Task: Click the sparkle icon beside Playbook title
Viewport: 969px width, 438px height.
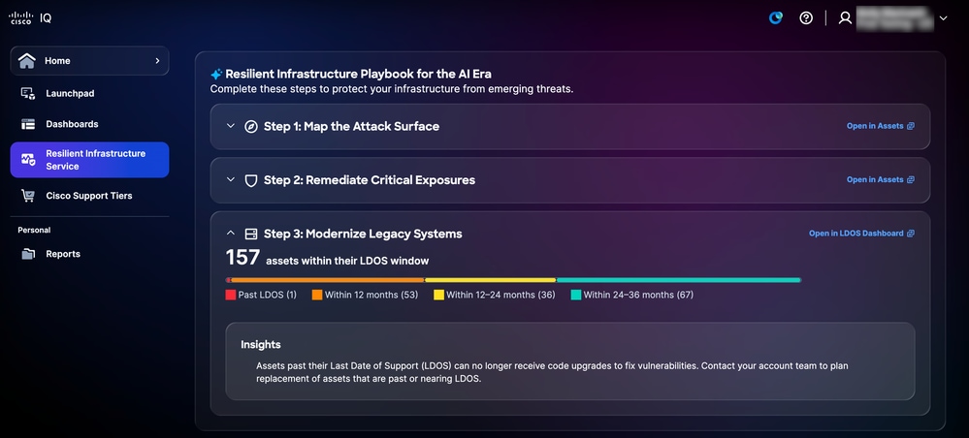Action: pos(216,75)
